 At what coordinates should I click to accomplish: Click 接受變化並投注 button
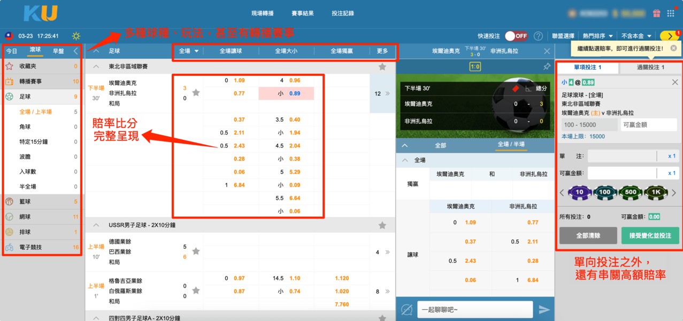pyautogui.click(x=650, y=236)
